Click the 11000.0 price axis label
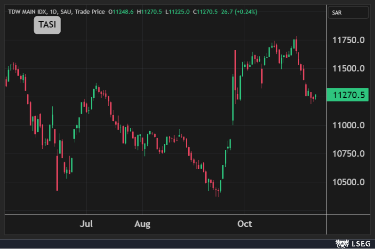375x249 pixels. [x=349, y=125]
